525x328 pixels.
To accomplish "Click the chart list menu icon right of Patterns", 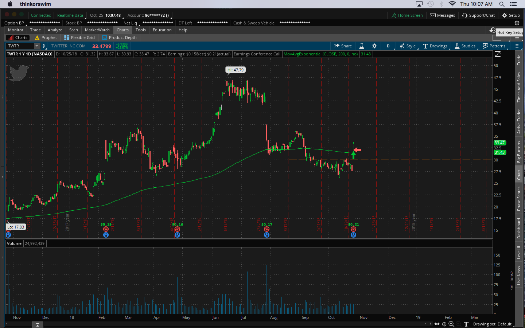I will point(517,46).
